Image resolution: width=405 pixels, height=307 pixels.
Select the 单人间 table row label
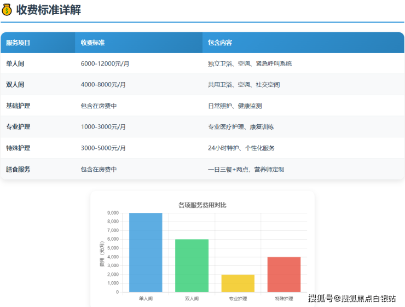(15, 63)
